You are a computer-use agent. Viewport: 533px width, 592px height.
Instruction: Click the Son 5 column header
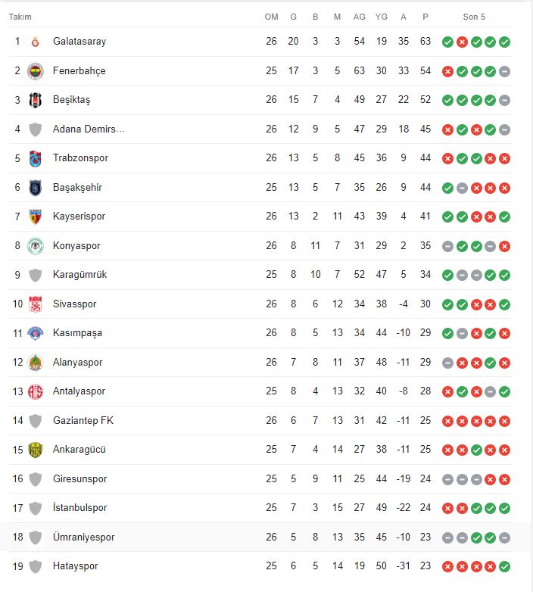point(474,17)
